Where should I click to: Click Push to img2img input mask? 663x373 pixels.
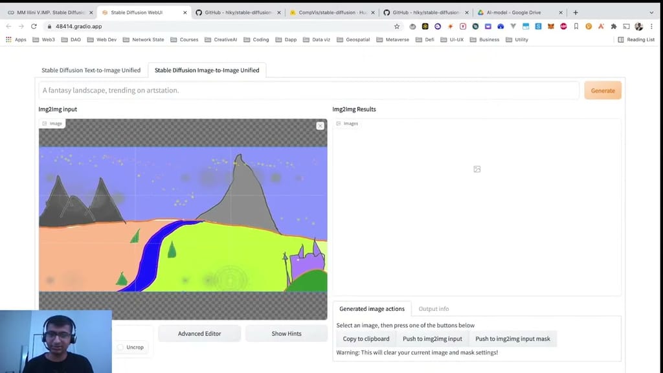(513, 339)
